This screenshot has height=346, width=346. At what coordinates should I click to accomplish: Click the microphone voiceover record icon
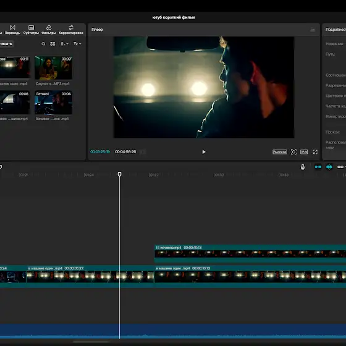pos(303,167)
